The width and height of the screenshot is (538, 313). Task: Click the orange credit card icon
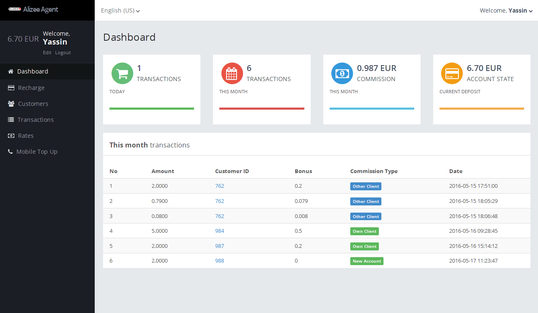(452, 74)
